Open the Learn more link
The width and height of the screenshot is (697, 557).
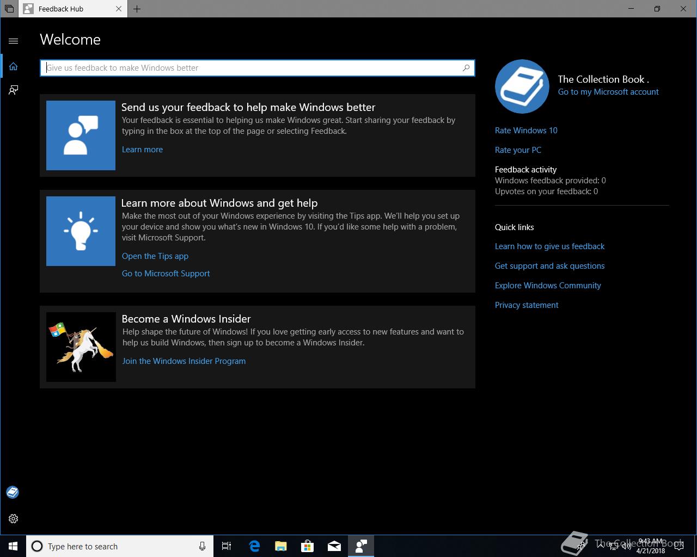pos(142,150)
